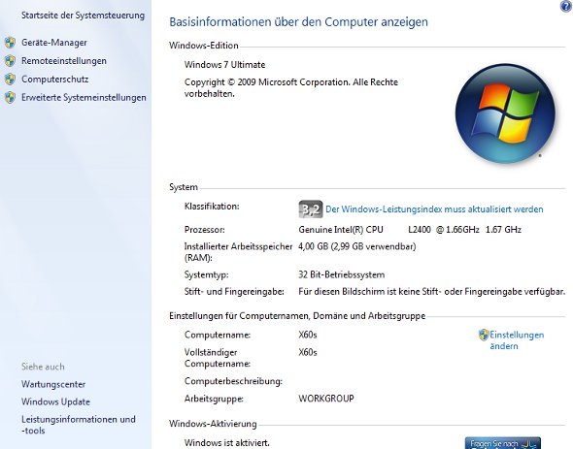
Task: Select the Windows 7 Ultimate edition text
Action: click(224, 65)
